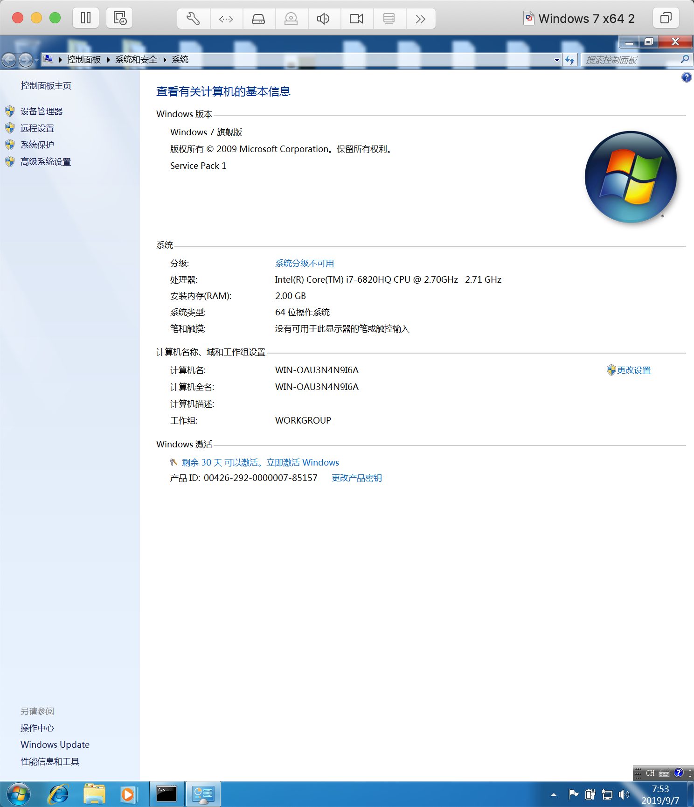Click the network adapter arrows icon
This screenshot has height=807, width=694.
(x=226, y=19)
